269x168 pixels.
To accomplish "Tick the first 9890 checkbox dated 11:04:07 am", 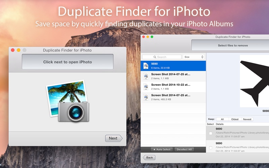I will tap(210, 133).
